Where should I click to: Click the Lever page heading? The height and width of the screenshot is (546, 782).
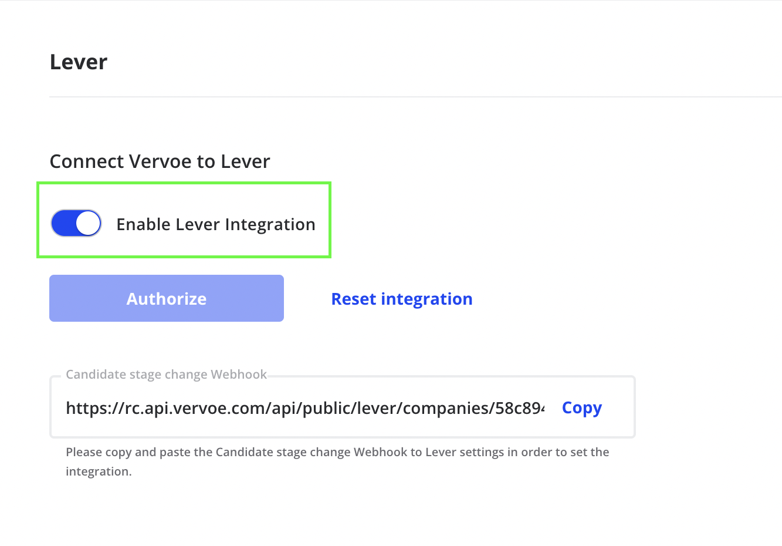(x=79, y=62)
